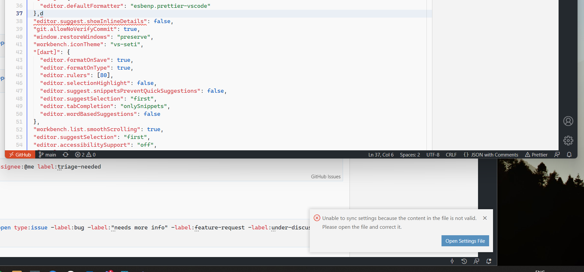The height and width of the screenshot is (272, 584).
Task: Open the Manage gear menu
Action: pyautogui.click(x=568, y=141)
